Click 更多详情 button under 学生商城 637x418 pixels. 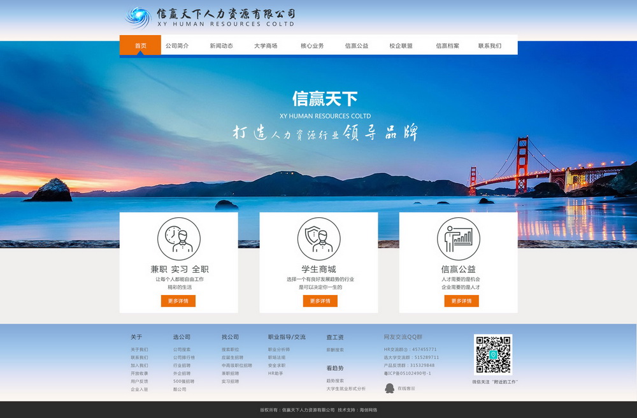click(x=320, y=301)
